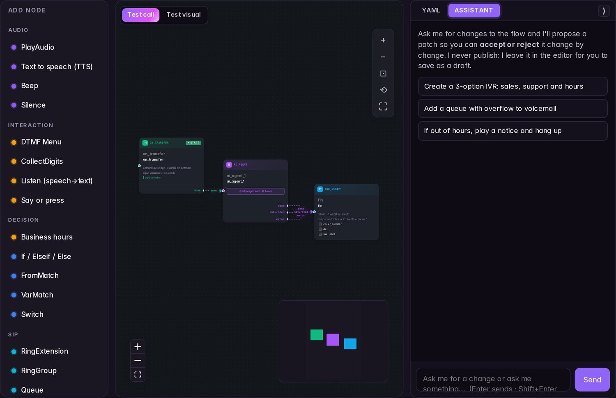Viewport: 616px width, 398px height.
Task: Collapse the assistant side panel
Action: tap(604, 11)
